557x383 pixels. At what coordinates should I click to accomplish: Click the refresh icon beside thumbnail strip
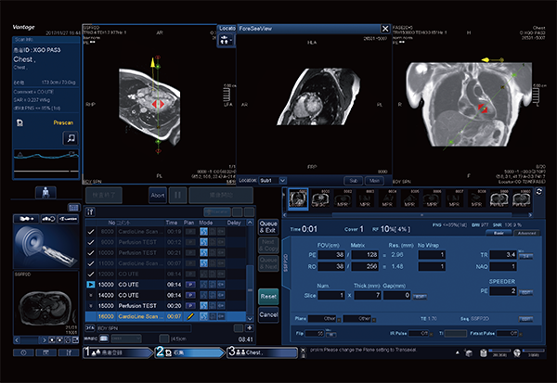tap(538, 192)
